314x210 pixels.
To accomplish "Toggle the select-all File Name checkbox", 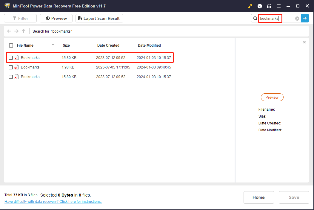I will pos(11,45).
